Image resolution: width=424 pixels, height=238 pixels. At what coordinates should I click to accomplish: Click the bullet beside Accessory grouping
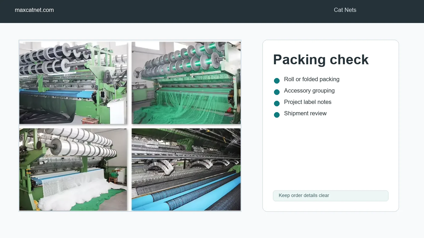tap(277, 92)
